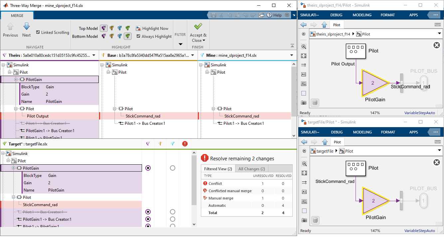The width and height of the screenshot is (444, 238).
Task: Open the Base revision dropdown
Action: pos(193,55)
